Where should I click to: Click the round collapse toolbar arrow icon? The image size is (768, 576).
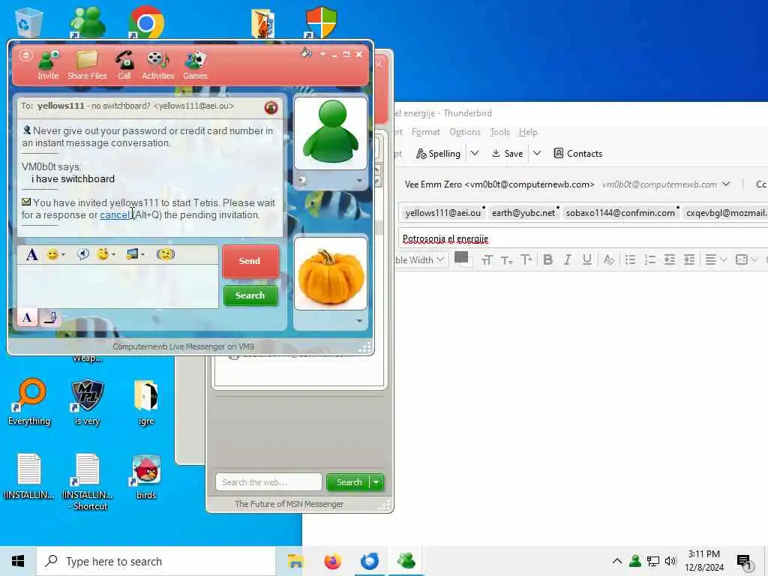pos(26,55)
